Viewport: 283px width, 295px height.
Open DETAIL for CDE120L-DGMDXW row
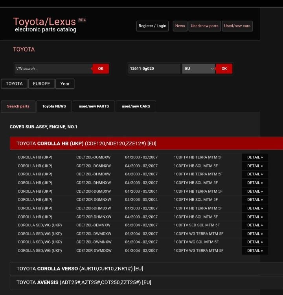tap(255, 157)
